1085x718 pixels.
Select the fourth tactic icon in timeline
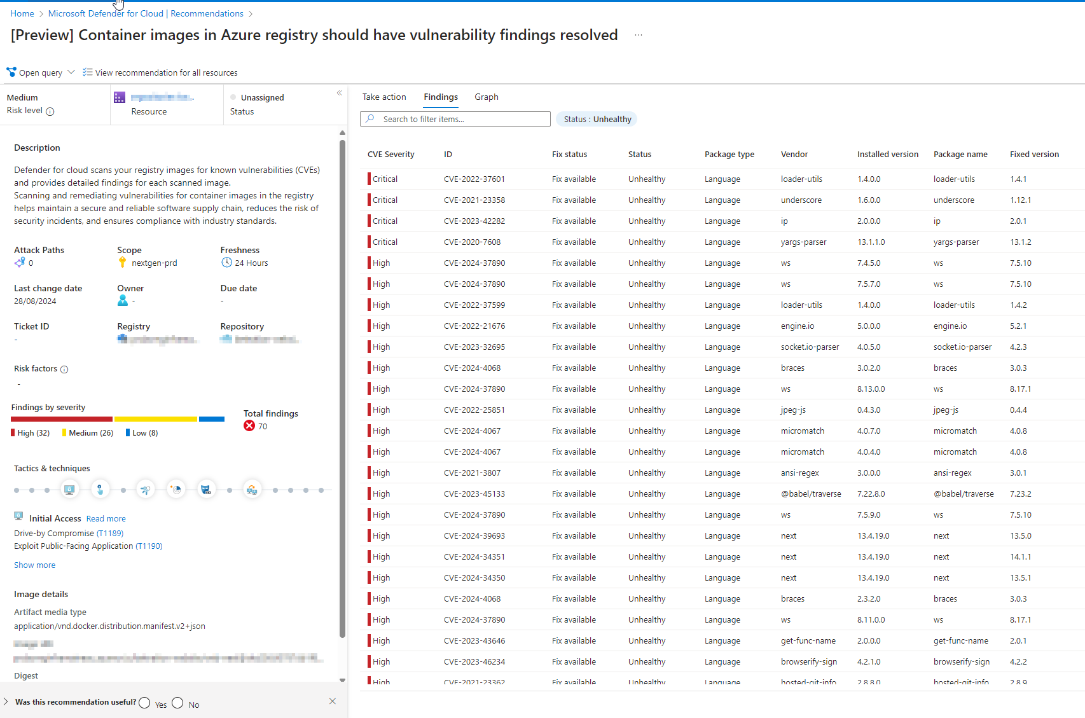coord(176,490)
